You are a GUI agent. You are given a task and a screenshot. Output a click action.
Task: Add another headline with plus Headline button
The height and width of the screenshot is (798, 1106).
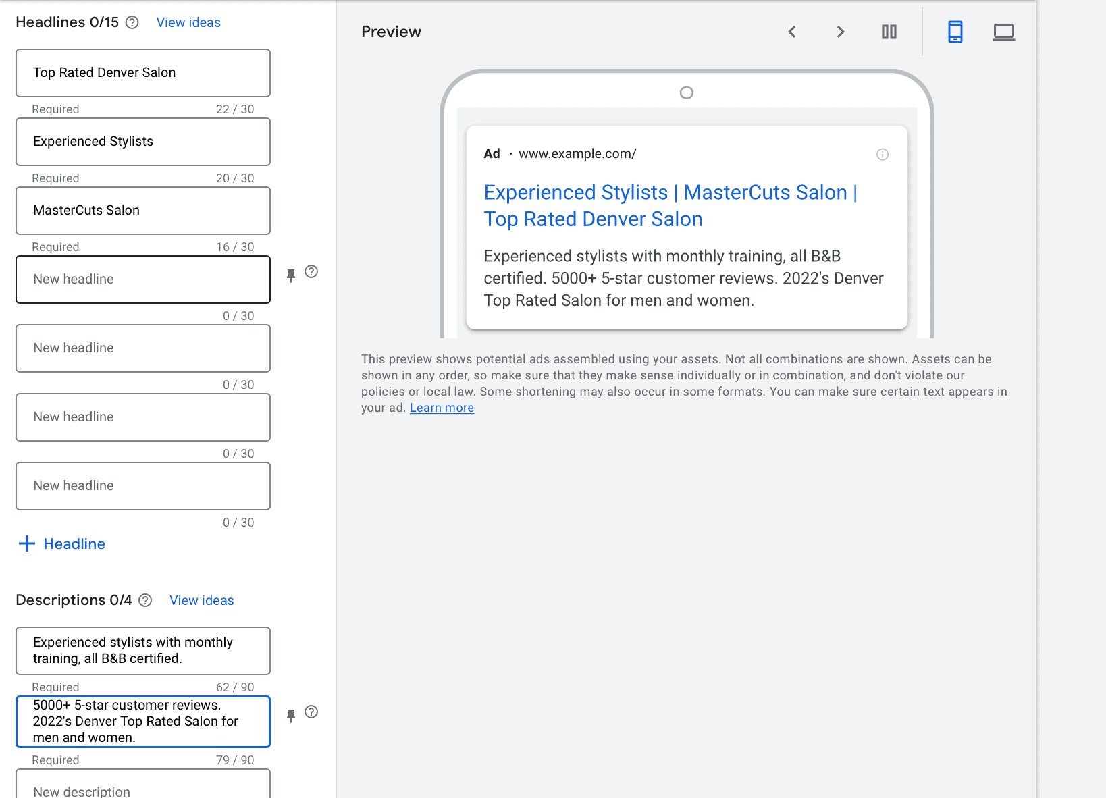62,543
